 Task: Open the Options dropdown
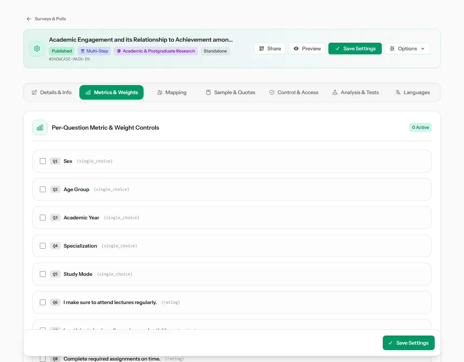pyautogui.click(x=407, y=49)
